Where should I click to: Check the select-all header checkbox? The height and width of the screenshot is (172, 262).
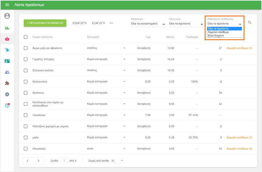[26, 37]
